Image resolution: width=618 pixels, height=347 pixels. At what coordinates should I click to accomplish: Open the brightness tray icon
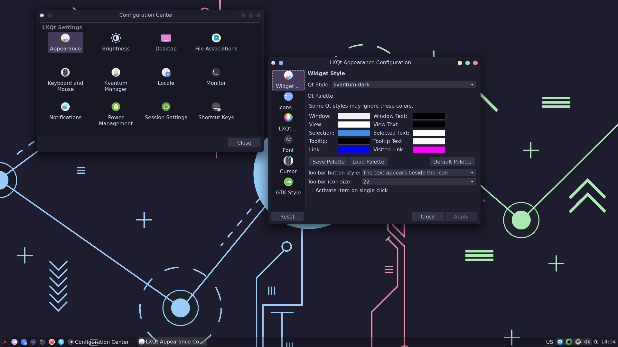coord(596,342)
